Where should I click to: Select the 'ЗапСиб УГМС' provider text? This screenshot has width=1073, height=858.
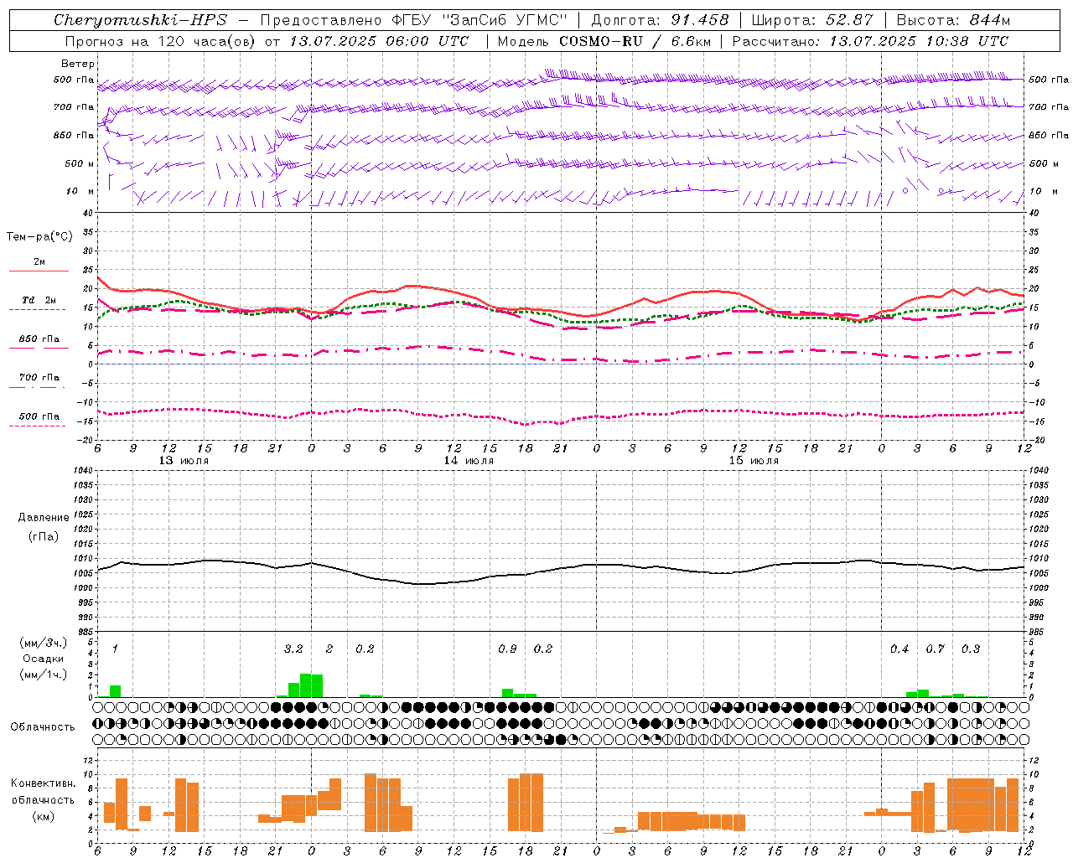(505, 20)
